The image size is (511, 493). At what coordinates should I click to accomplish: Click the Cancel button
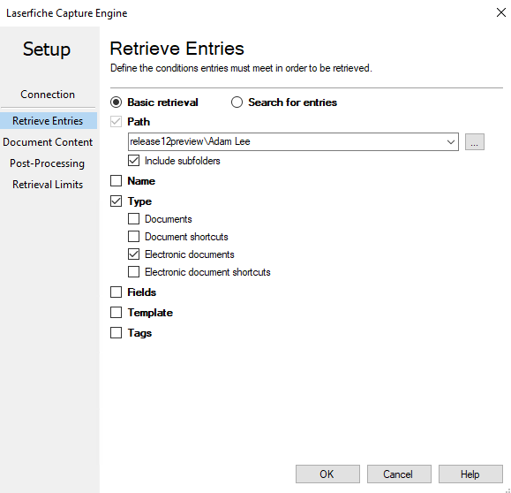[x=399, y=474]
